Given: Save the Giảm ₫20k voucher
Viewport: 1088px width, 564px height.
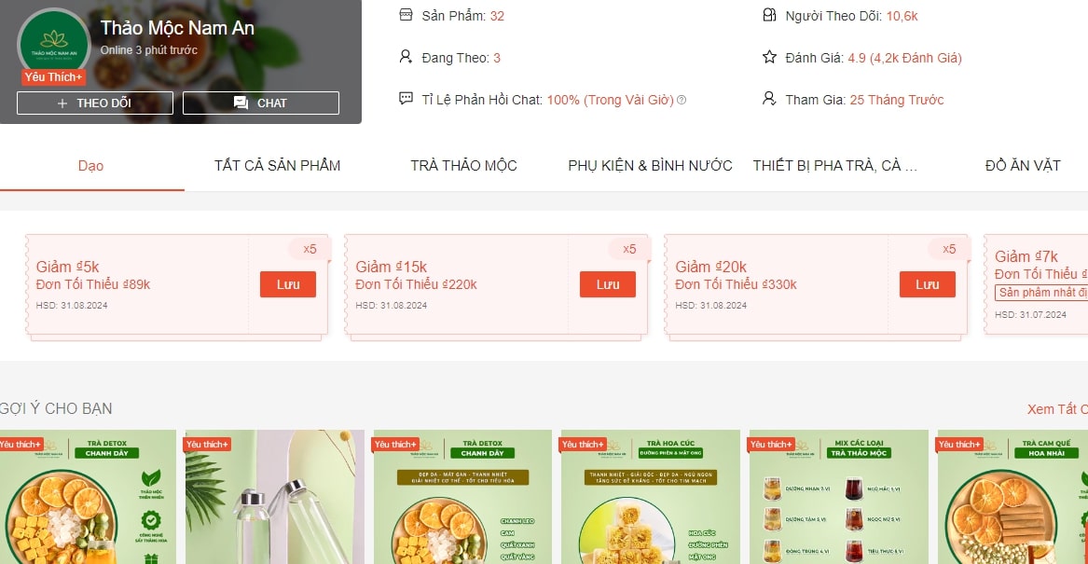Looking at the screenshot, I should [x=927, y=284].
